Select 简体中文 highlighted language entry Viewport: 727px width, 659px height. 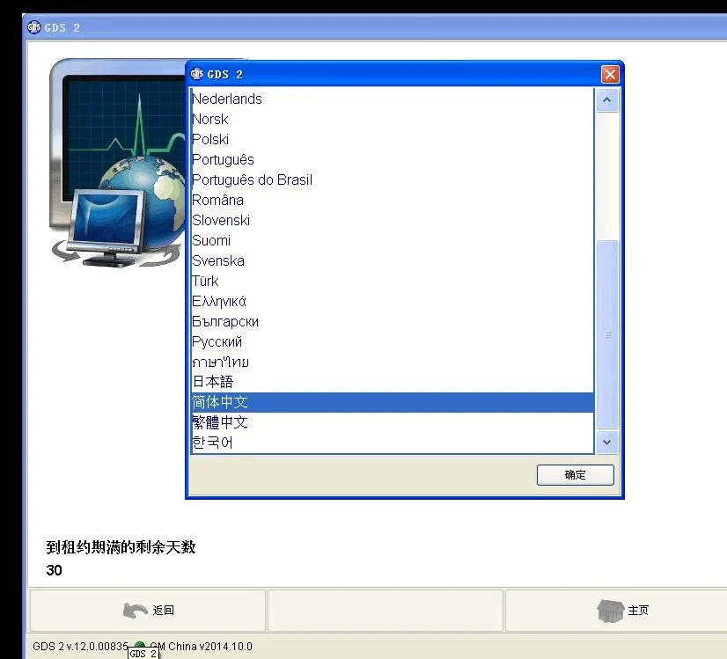coord(220,402)
